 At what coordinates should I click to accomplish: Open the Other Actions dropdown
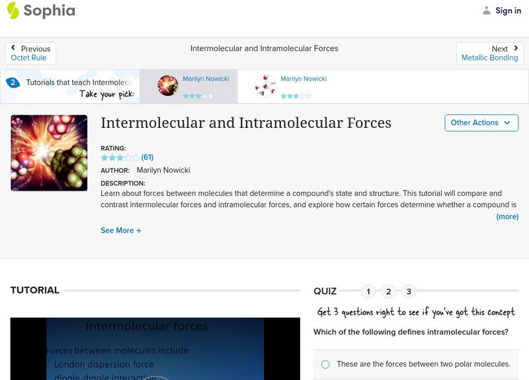481,123
